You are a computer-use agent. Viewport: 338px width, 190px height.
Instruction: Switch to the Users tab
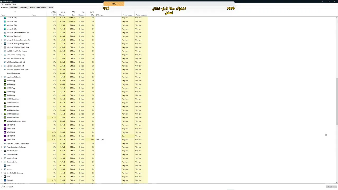[x=38, y=8]
